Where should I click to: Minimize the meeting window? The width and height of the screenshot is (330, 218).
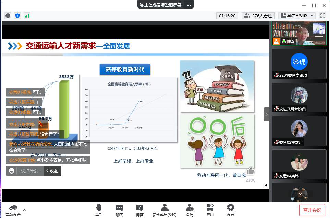tap(304, 5)
